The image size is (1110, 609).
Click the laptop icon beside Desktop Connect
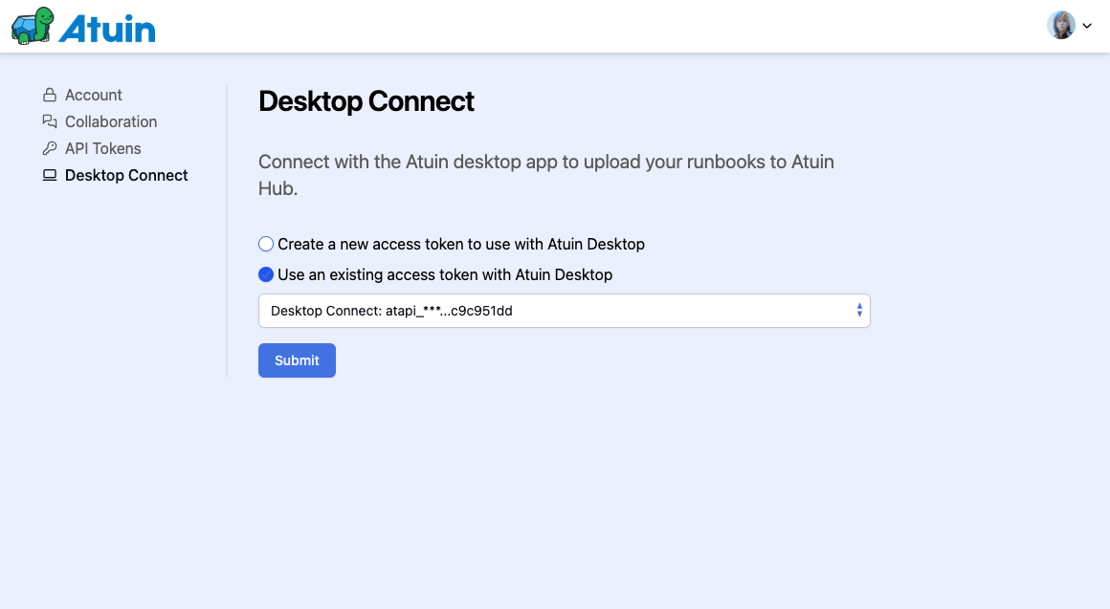click(50, 175)
